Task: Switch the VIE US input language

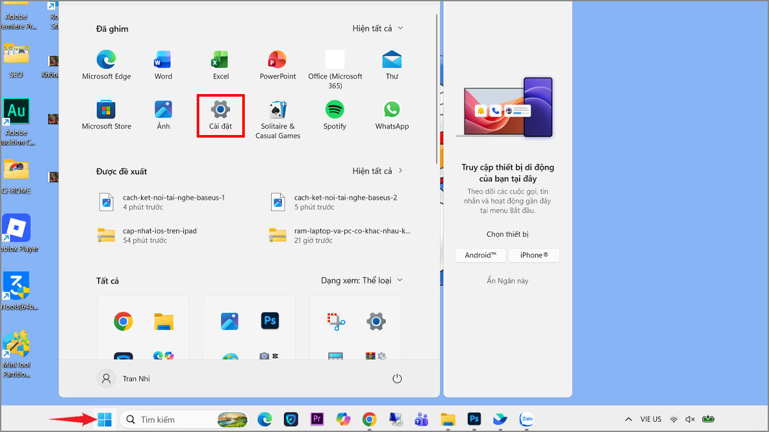Action: pos(651,419)
